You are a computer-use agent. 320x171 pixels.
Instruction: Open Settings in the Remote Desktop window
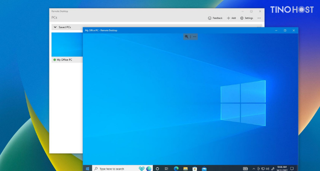click(x=247, y=18)
